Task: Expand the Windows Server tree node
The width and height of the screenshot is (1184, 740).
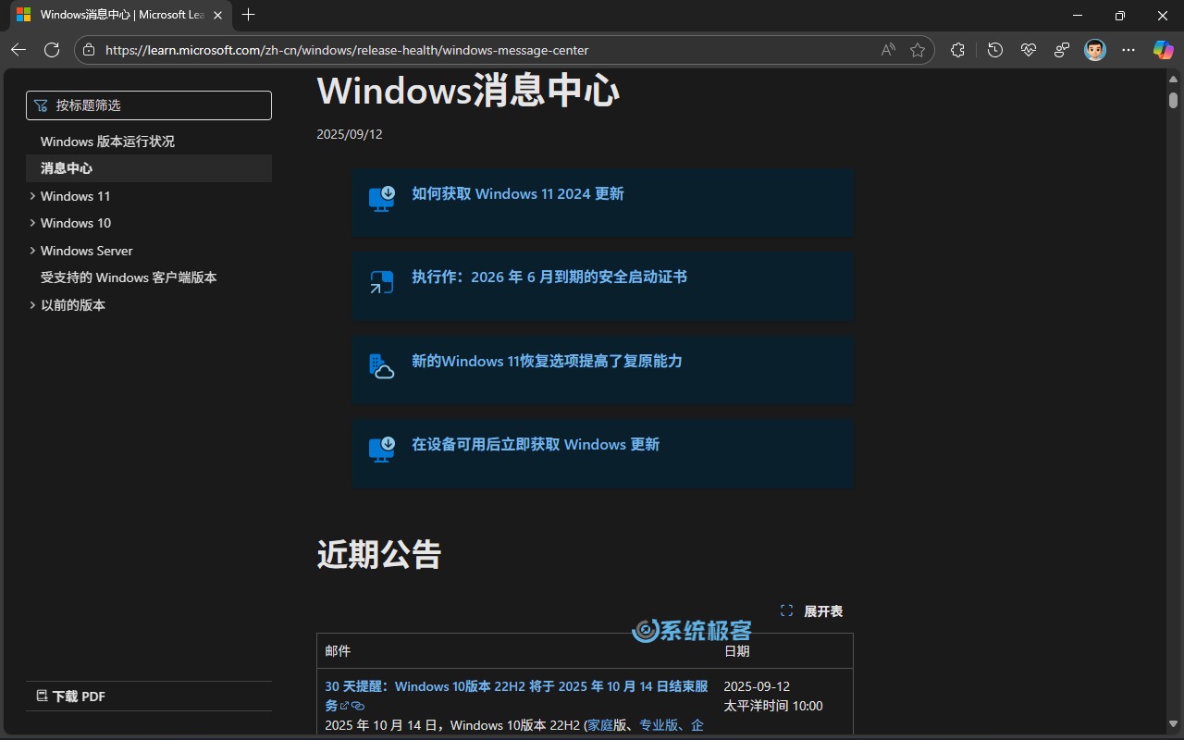Action: pos(32,251)
